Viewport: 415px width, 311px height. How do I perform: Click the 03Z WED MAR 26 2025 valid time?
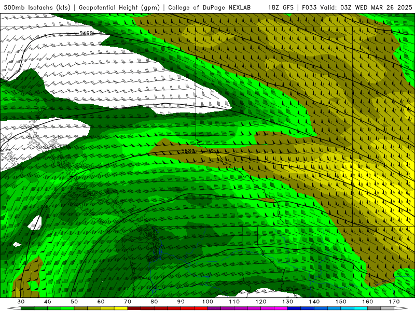pyautogui.click(x=377, y=7)
